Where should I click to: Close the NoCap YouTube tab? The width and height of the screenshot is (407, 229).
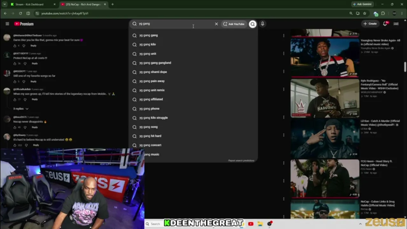[x=105, y=4]
